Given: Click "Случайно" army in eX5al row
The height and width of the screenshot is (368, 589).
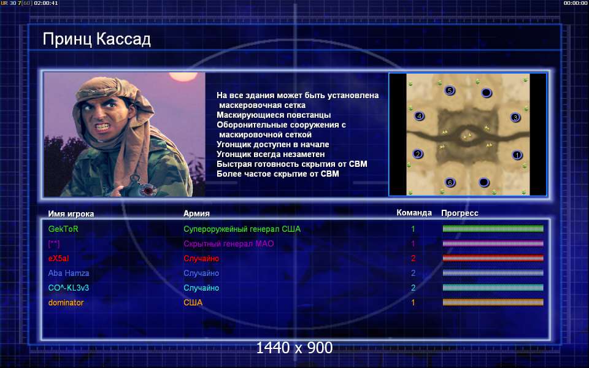Looking at the screenshot, I should tap(201, 258).
